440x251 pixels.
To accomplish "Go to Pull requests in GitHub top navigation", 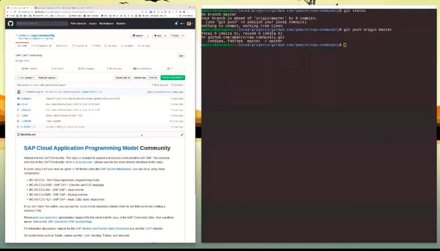I will [x=78, y=24].
